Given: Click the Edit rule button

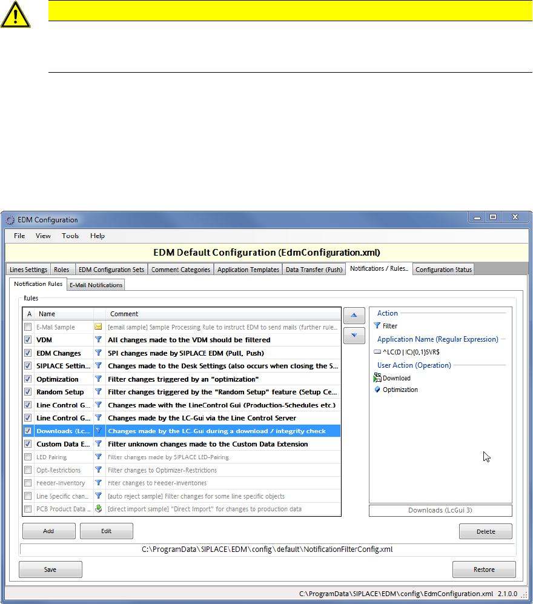Looking at the screenshot, I should click(x=106, y=531).
